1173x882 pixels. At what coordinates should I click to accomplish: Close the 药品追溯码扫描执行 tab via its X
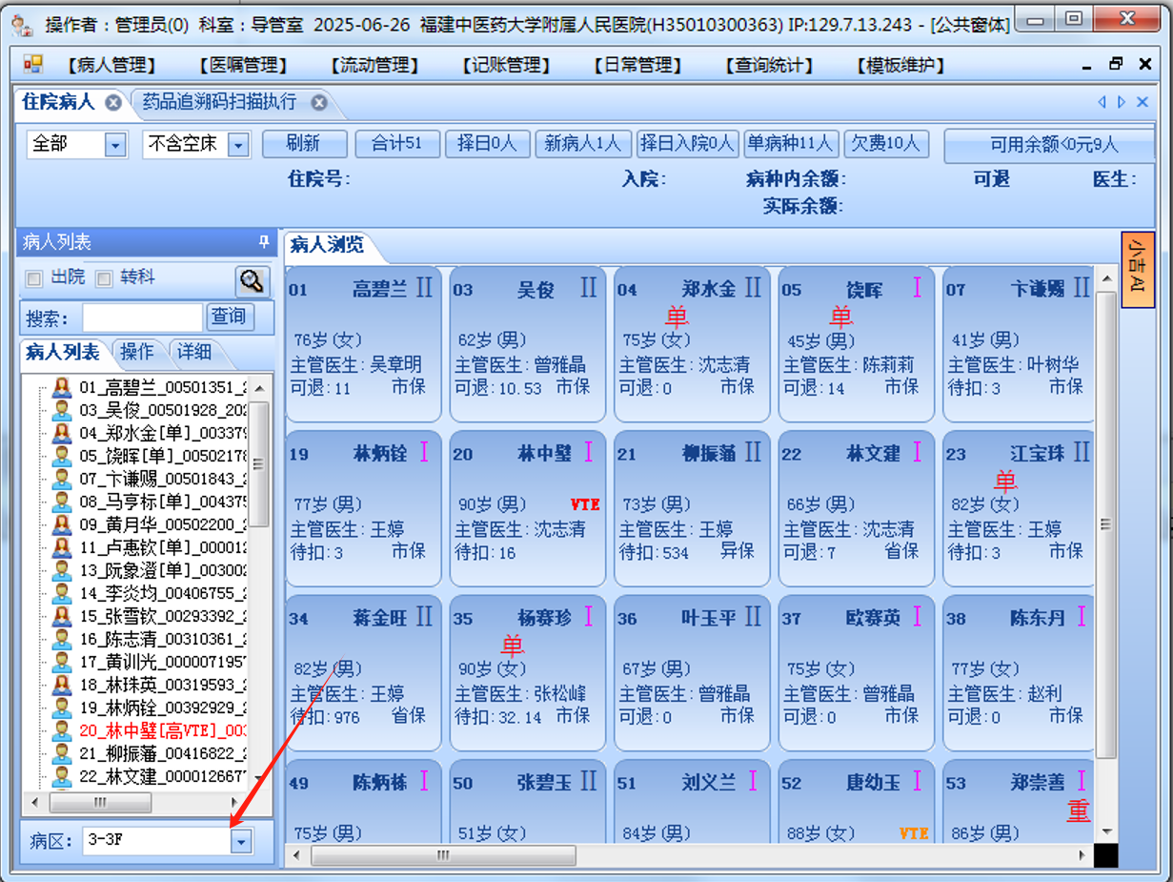click(319, 102)
